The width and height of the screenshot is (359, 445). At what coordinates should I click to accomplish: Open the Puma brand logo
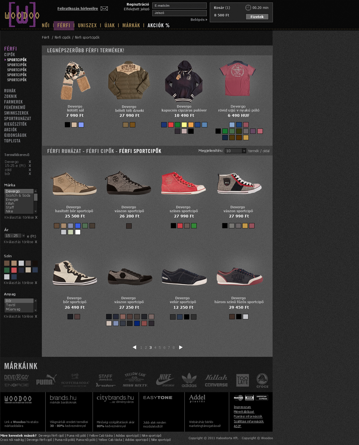tap(46, 380)
